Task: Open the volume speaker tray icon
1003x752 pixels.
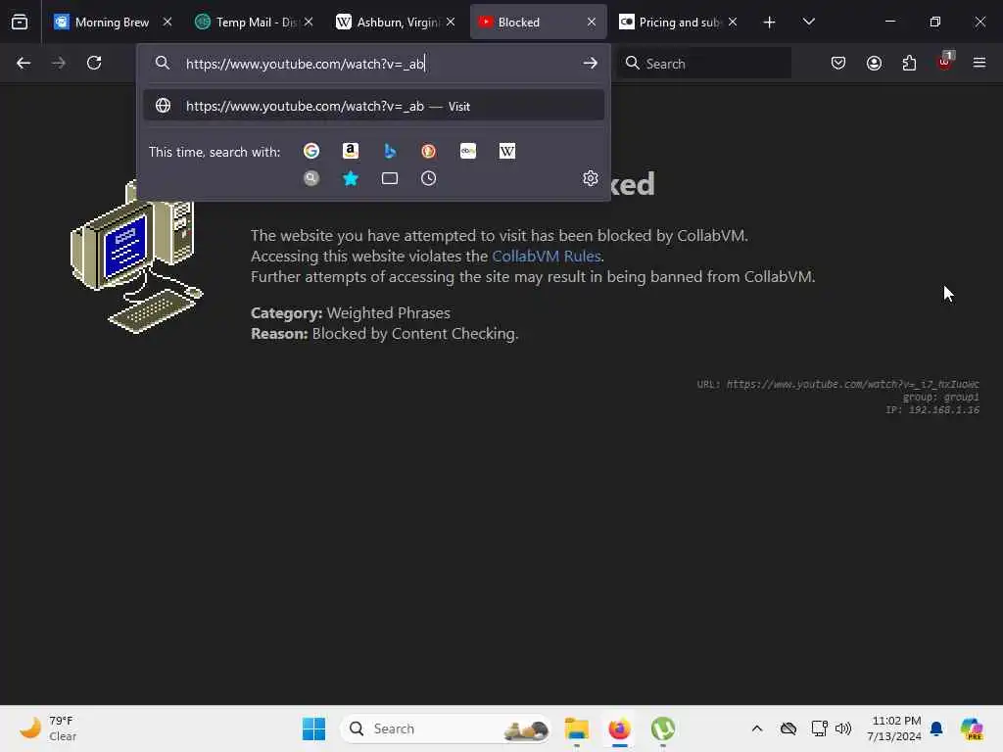Action: pyautogui.click(x=843, y=728)
